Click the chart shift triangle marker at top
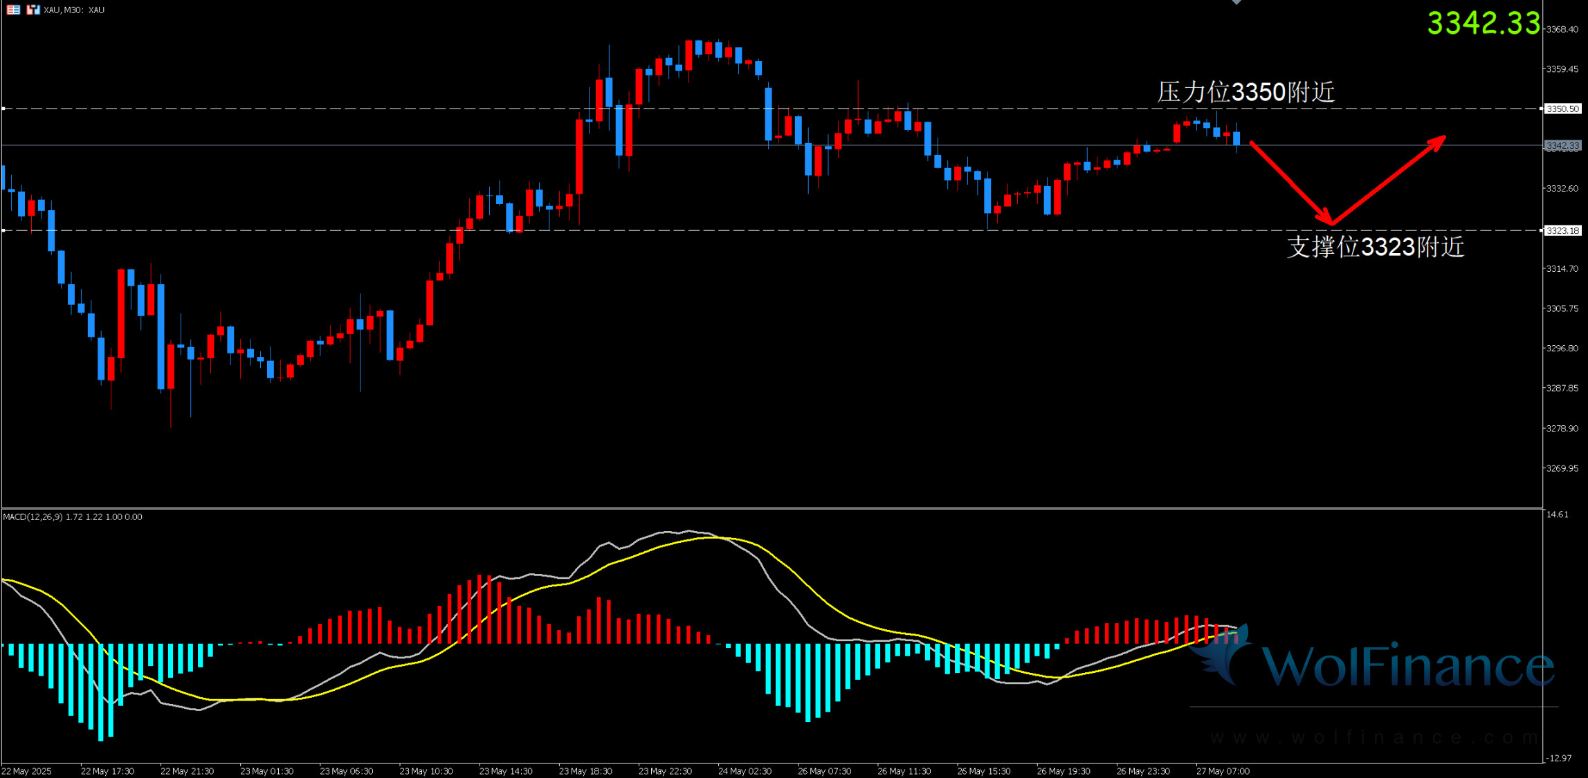This screenshot has height=778, width=1588. pos(1236,3)
